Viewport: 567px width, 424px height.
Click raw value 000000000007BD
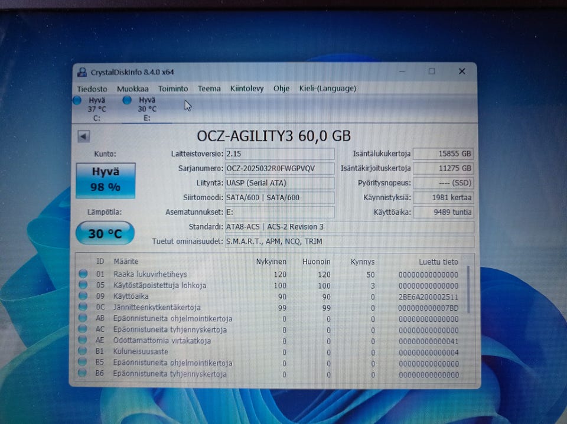click(428, 308)
